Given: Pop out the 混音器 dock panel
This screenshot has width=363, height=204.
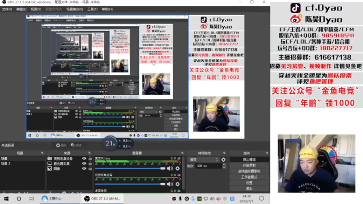Looking at the screenshot, I should (182, 153).
